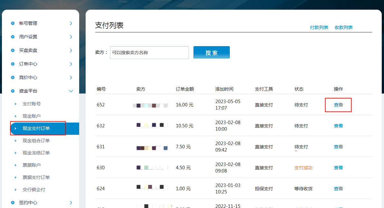Click bullet icon beside 竞价中心
Viewport: 384px width, 208px height.
(x=13, y=77)
